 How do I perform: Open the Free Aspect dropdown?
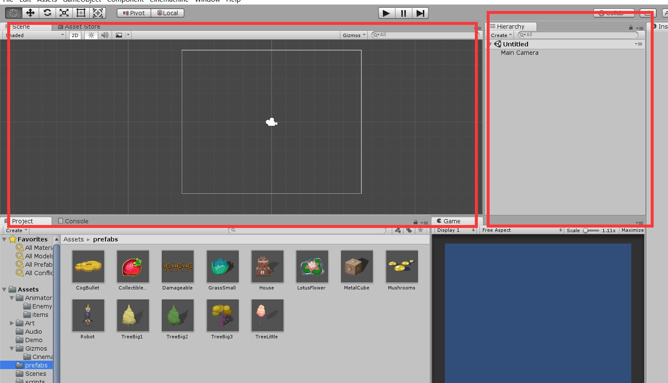pos(522,230)
